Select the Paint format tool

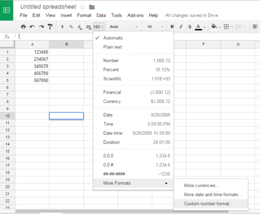(x=50, y=27)
